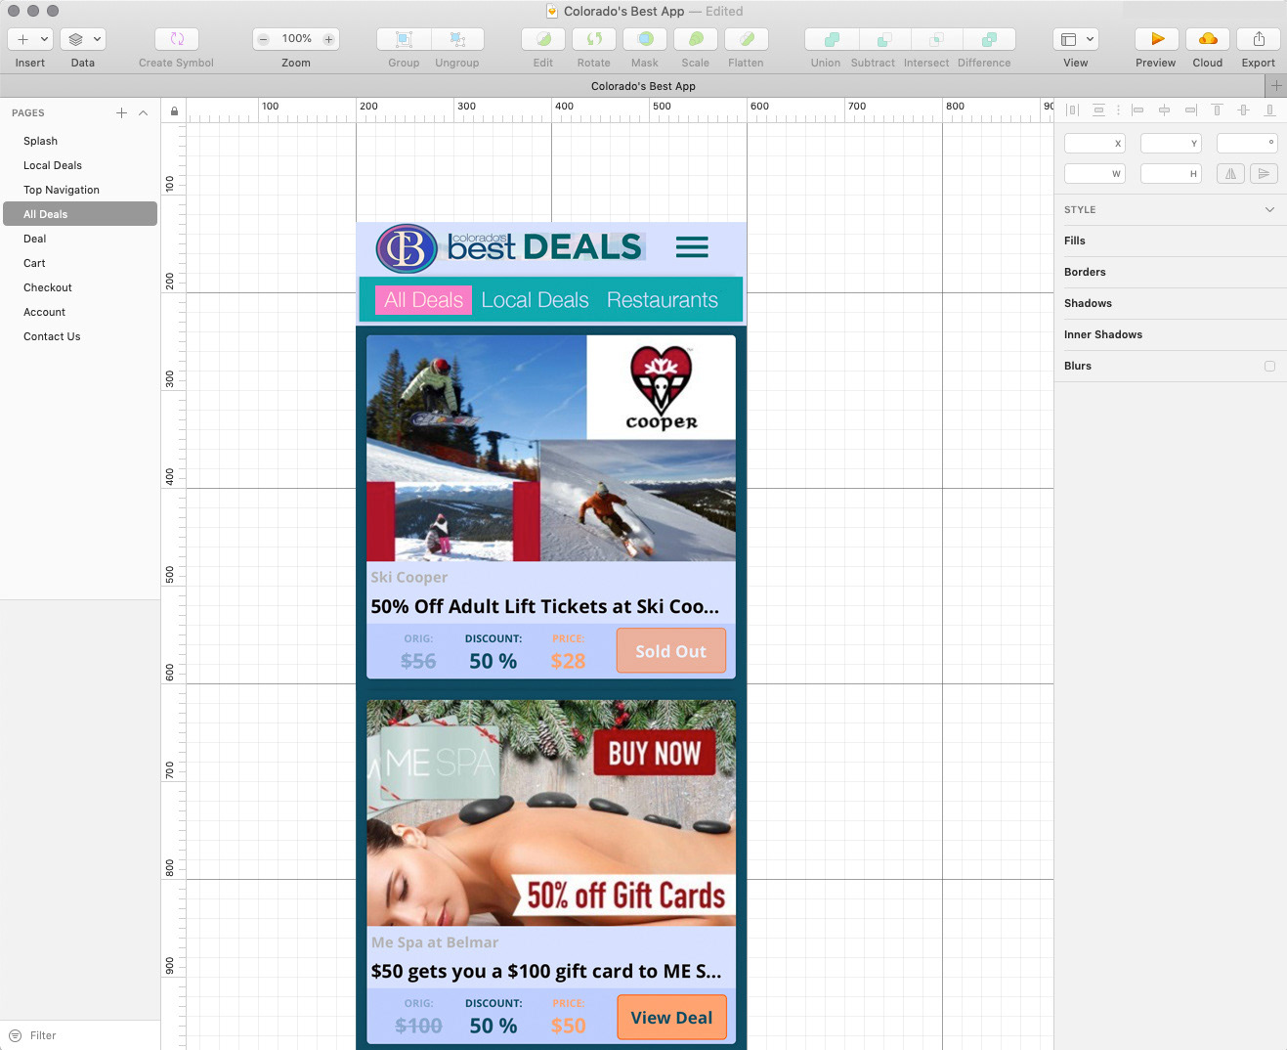Click align right edges icon
The image size is (1287, 1050).
point(1190,110)
